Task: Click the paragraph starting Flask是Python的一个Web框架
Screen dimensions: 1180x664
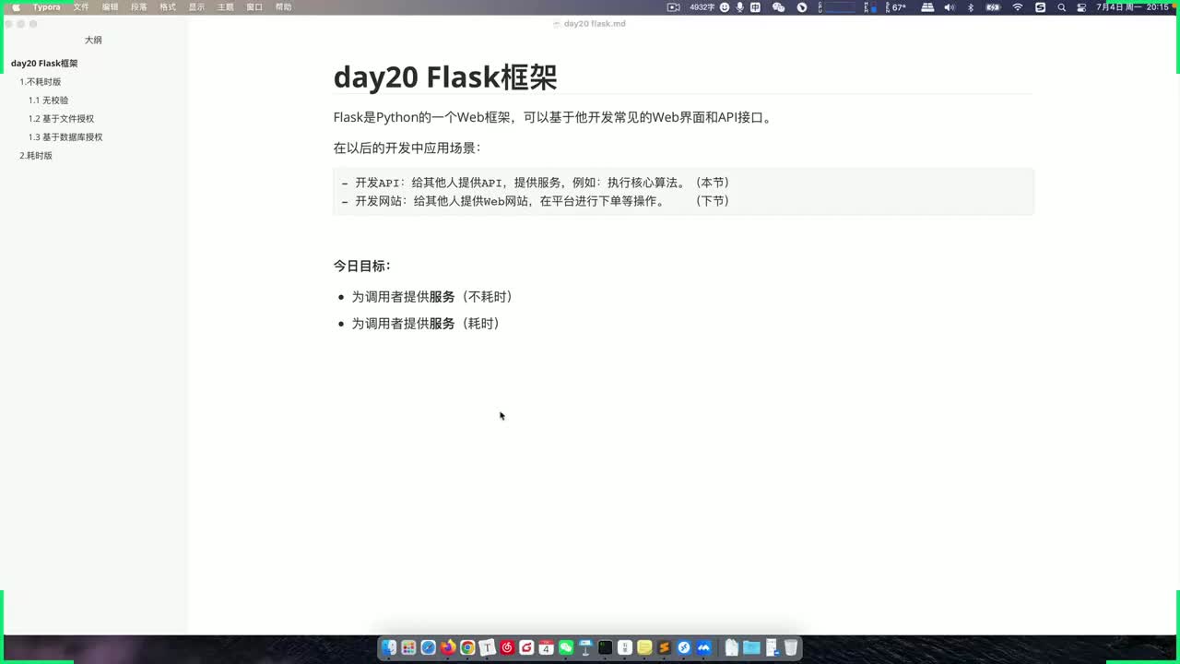Action: [553, 117]
